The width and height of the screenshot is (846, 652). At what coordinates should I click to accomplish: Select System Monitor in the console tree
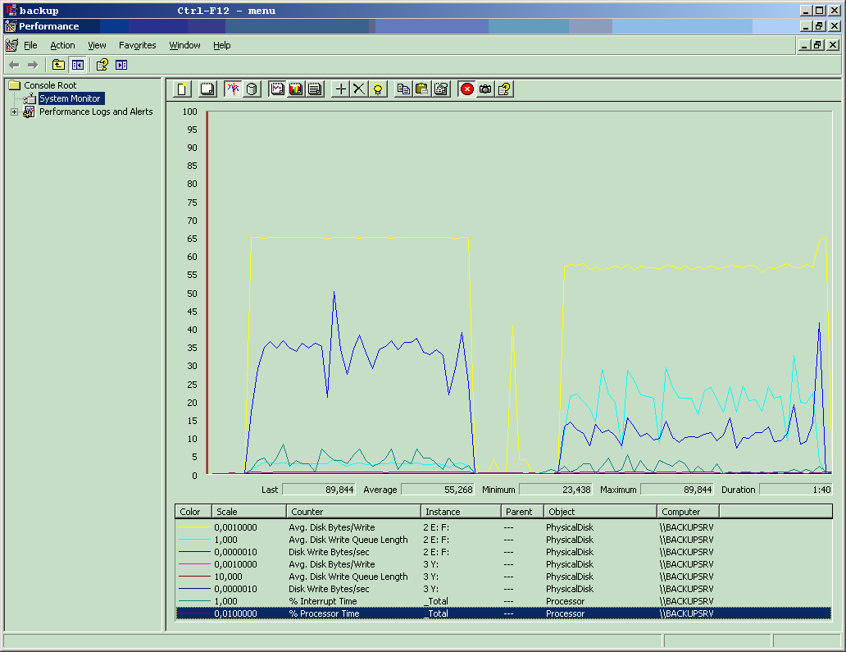[70, 98]
